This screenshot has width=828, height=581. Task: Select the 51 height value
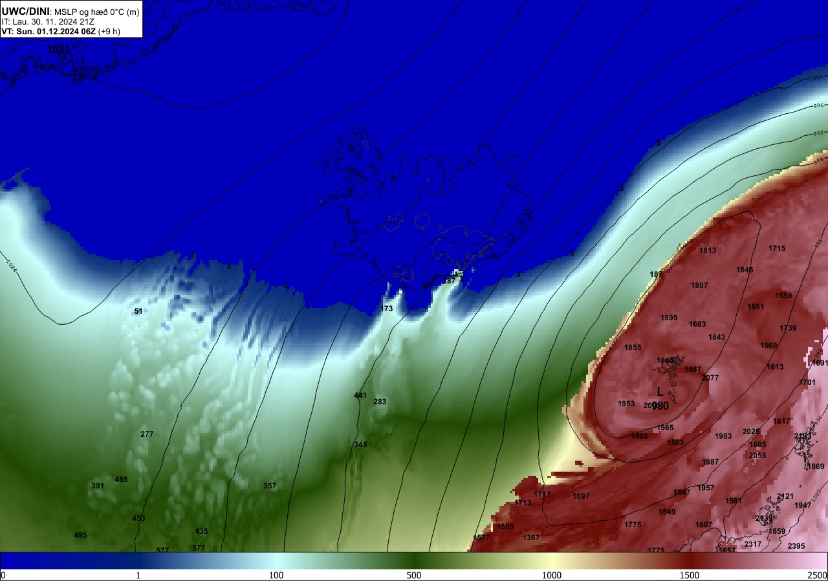pyautogui.click(x=138, y=311)
